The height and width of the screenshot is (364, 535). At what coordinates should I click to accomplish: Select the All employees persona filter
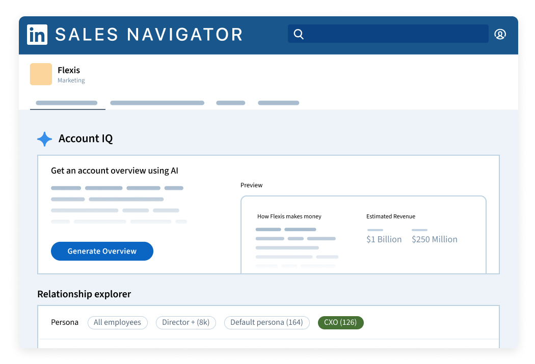(x=117, y=322)
